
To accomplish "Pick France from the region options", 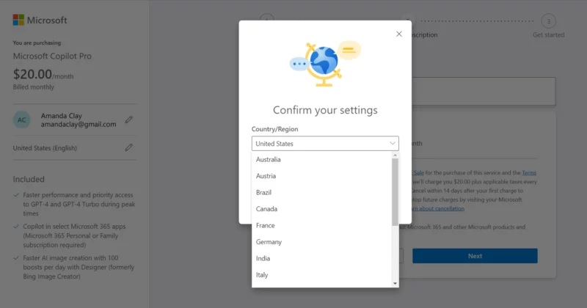I will [x=321, y=225].
